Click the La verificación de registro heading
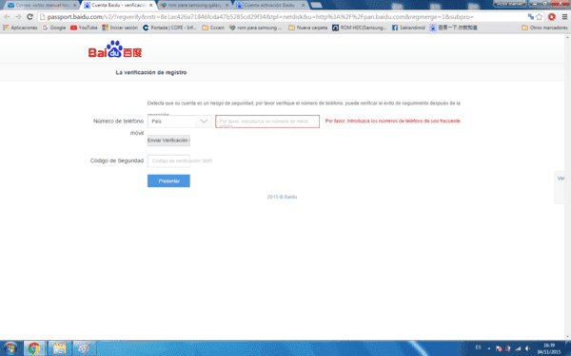 pyautogui.click(x=151, y=73)
